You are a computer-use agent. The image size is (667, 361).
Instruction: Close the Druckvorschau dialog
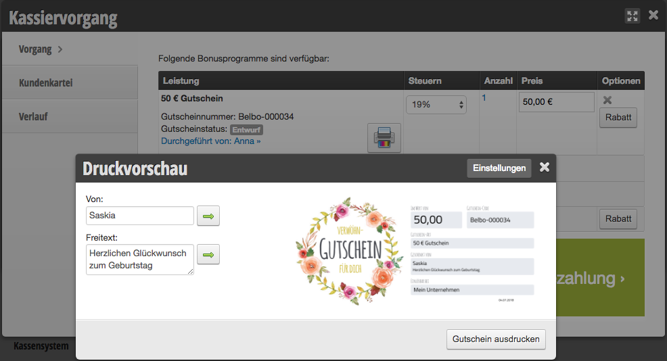tap(545, 168)
